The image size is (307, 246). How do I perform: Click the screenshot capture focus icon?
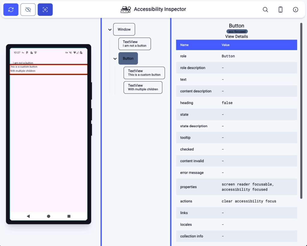tap(45, 10)
